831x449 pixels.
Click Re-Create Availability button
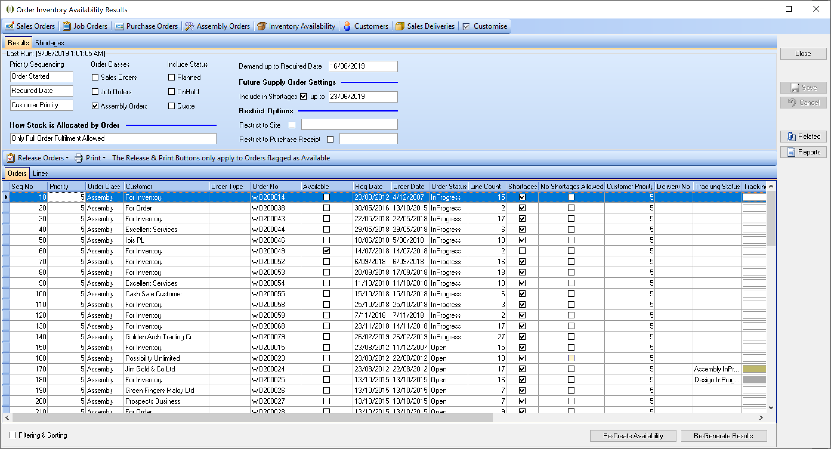pyautogui.click(x=633, y=436)
